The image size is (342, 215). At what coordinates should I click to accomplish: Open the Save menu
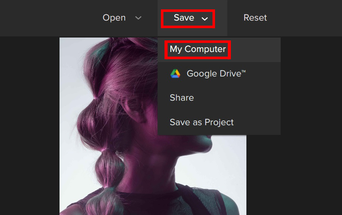click(x=184, y=18)
